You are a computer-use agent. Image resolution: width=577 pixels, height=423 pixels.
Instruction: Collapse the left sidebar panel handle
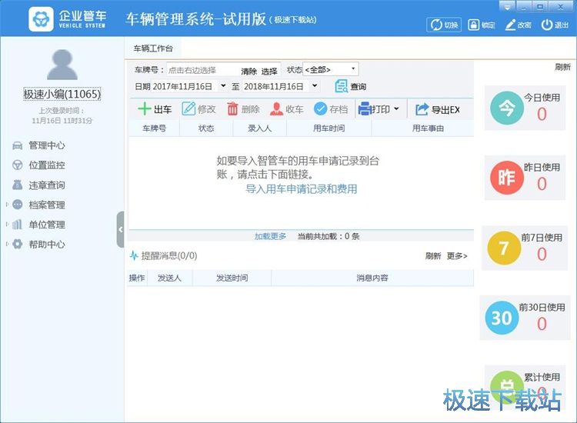120,229
